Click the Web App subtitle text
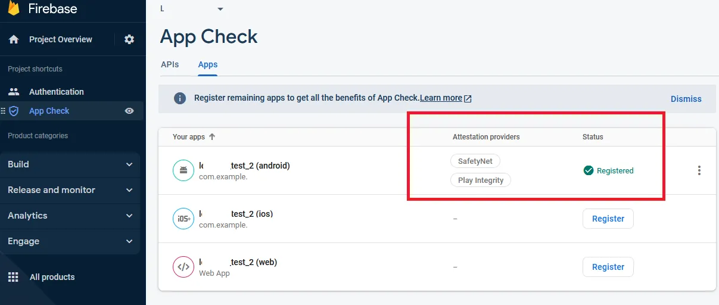Viewport: 719px width, 305px height. click(214, 273)
